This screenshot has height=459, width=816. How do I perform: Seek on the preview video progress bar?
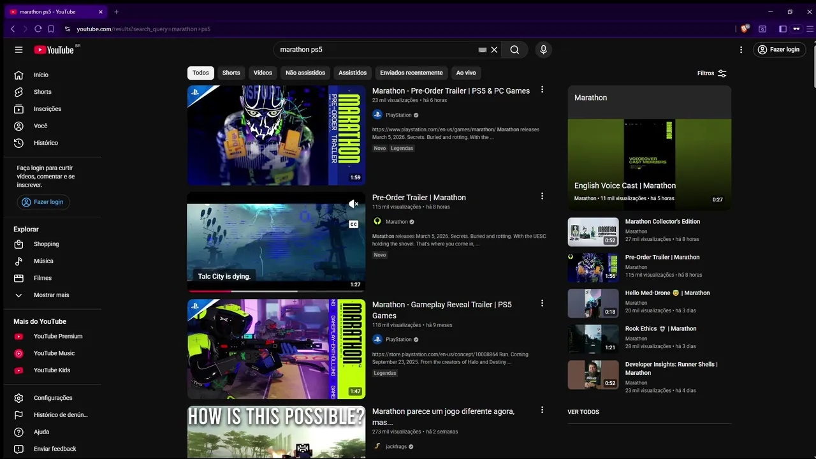click(x=276, y=291)
